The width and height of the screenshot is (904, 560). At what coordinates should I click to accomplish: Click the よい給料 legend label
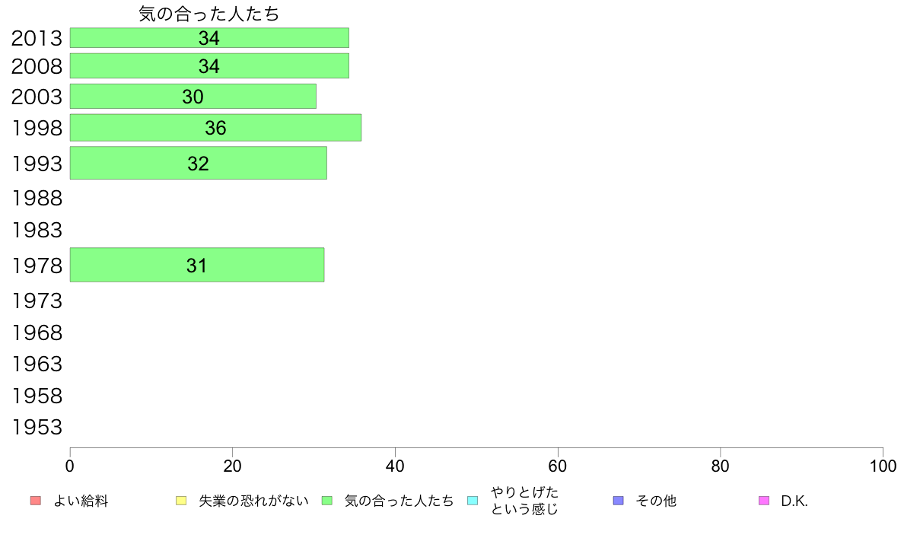click(81, 501)
